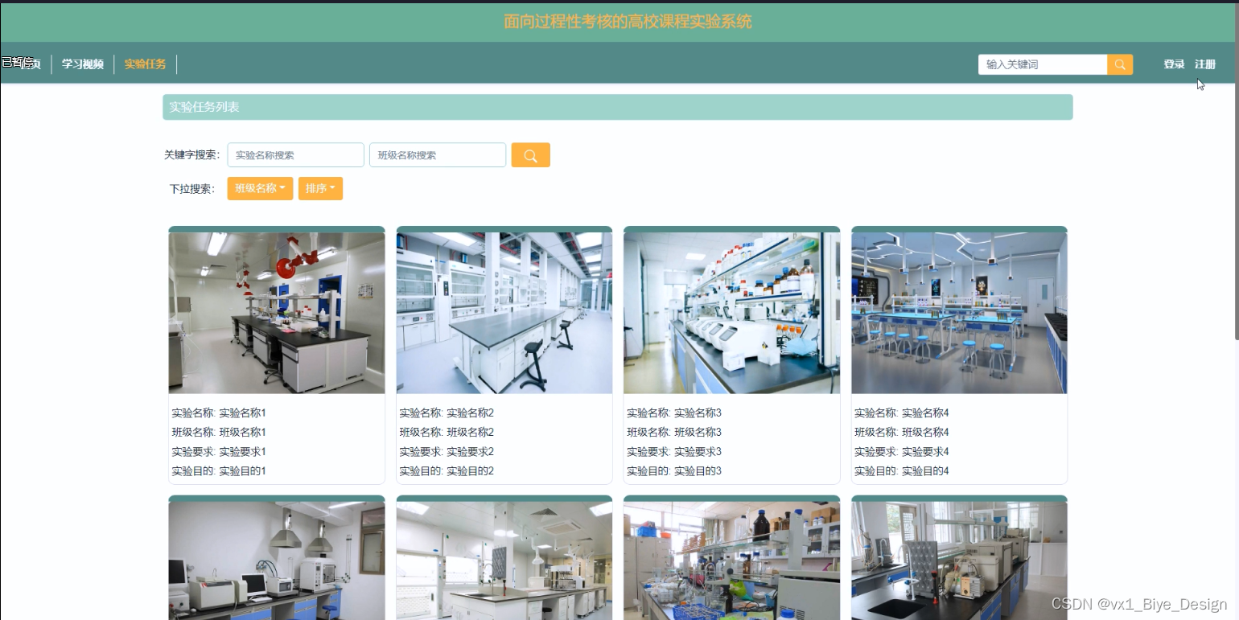Click the text 班级名称: 班级名称3
The image size is (1239, 620).
(674, 433)
